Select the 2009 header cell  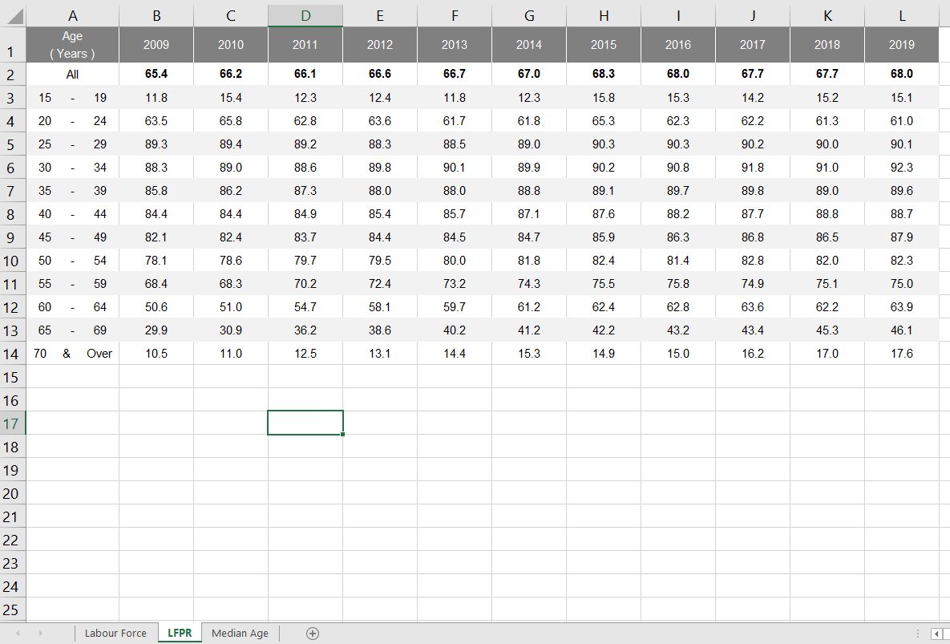click(x=156, y=45)
